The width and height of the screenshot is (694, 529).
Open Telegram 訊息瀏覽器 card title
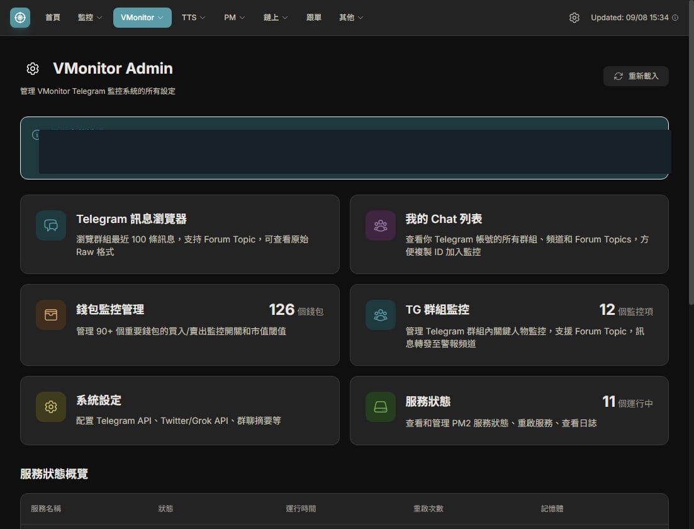click(131, 219)
